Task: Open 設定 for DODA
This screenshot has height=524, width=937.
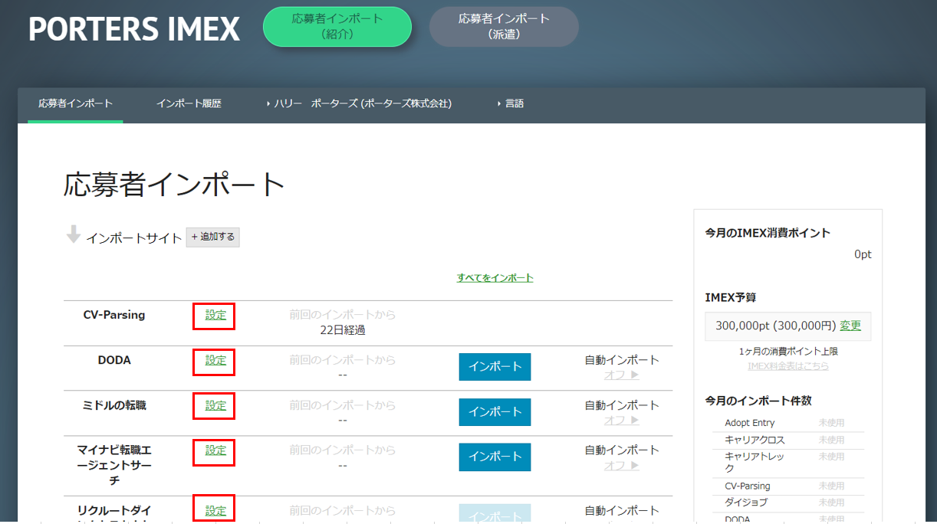Action: pyautogui.click(x=215, y=360)
